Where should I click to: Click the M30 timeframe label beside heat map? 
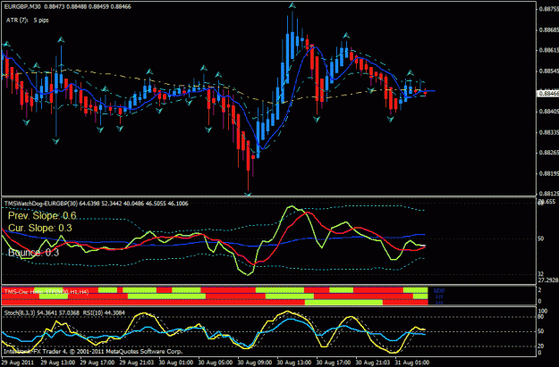[439, 291]
